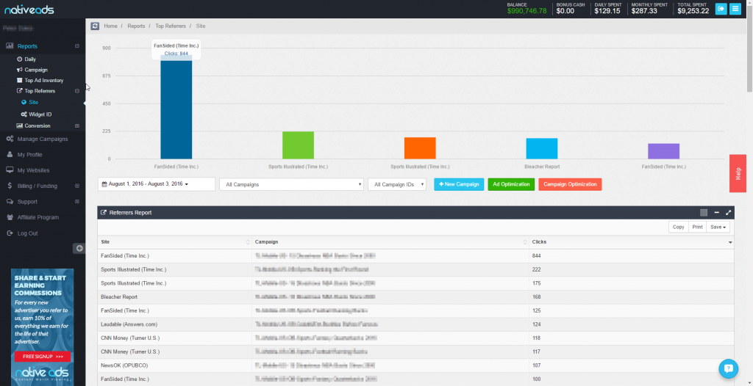Click the Campaign Optimization button
This screenshot has height=386, width=753.
pyautogui.click(x=570, y=185)
